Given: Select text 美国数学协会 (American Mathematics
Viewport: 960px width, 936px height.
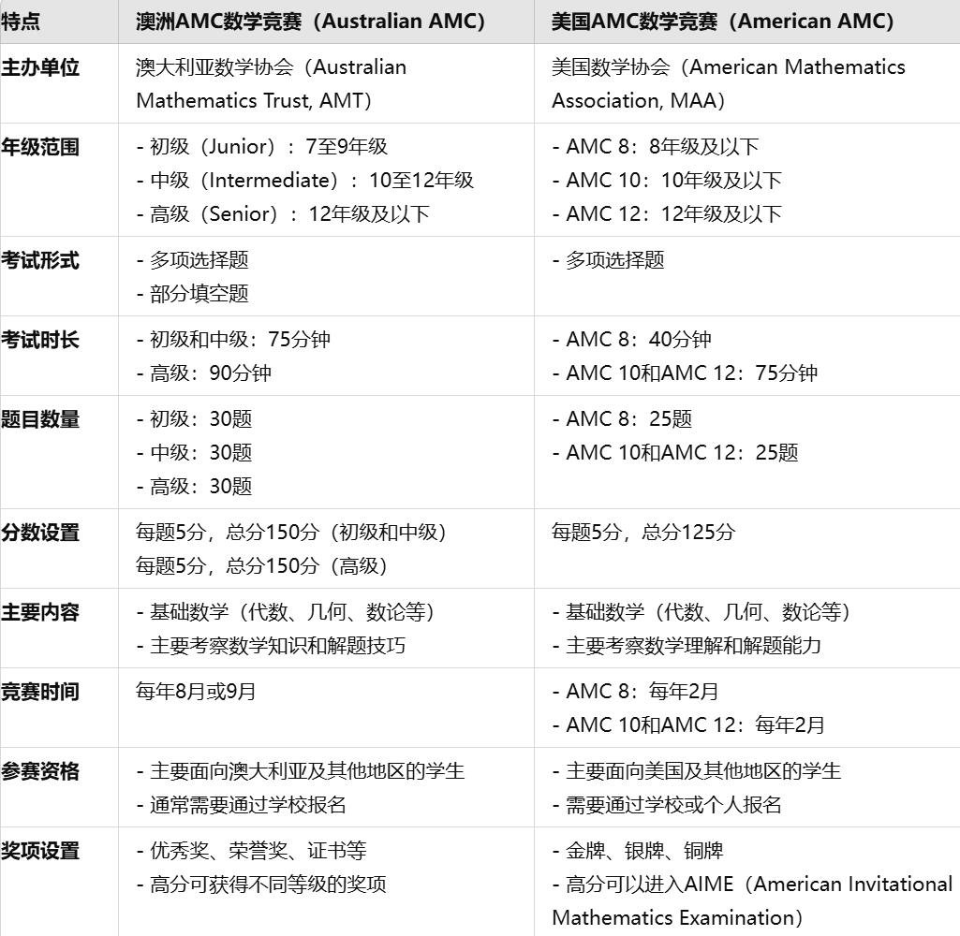Looking at the screenshot, I should [x=728, y=66].
